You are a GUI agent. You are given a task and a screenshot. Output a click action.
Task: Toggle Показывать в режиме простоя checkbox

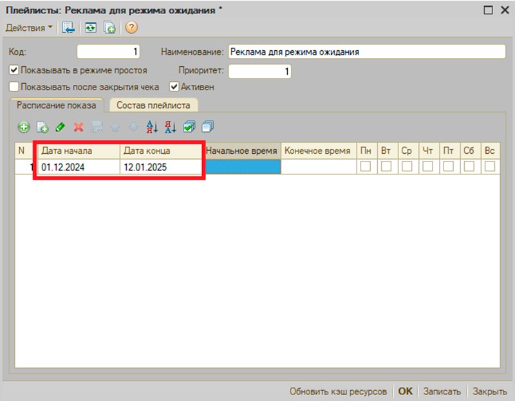pos(14,70)
